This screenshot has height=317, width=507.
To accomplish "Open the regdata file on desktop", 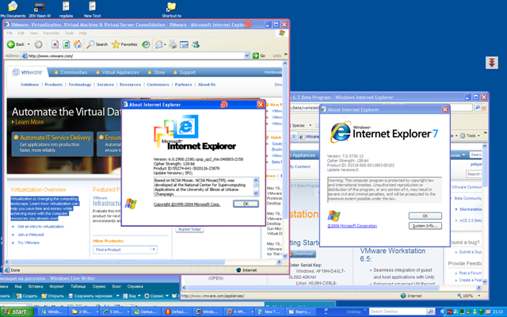I will (x=66, y=9).
